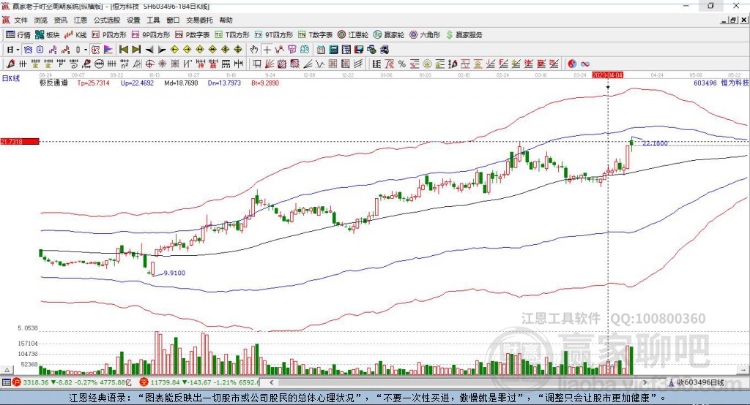Open the 文件 menu
Viewport: 750px width, 405px height.
[21, 20]
